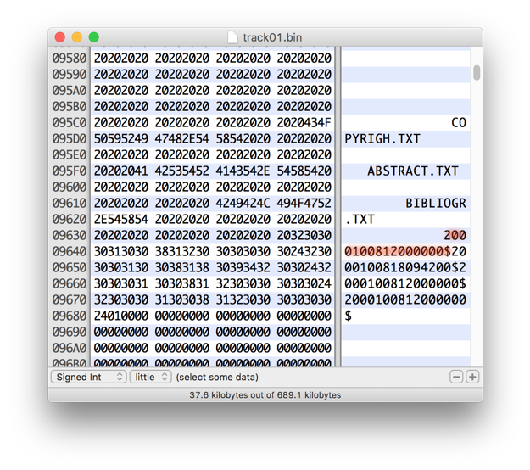The image size is (530, 470).
Task: Click the track01.bin window title text
Action: click(272, 37)
